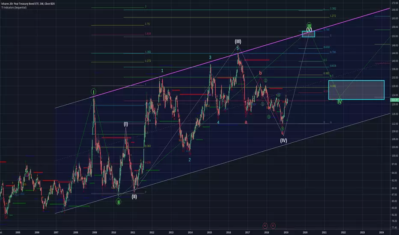Click the 85.00 price axis label

[x=395, y=201]
